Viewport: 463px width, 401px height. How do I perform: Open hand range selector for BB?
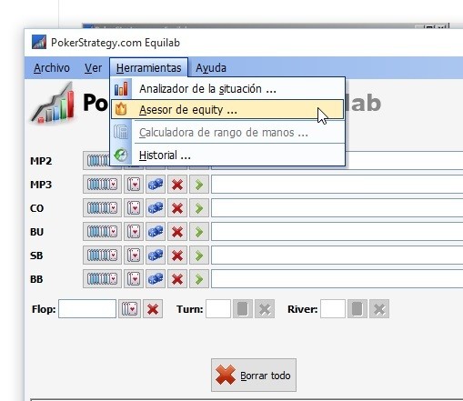point(102,278)
